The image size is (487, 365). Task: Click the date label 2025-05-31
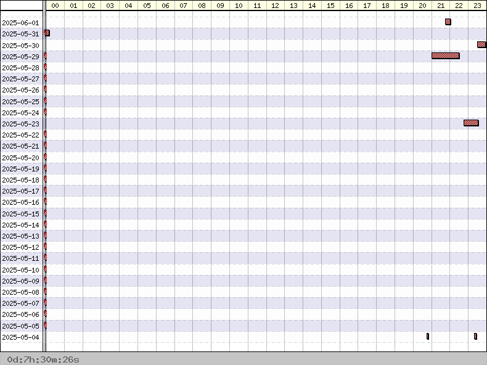point(20,34)
